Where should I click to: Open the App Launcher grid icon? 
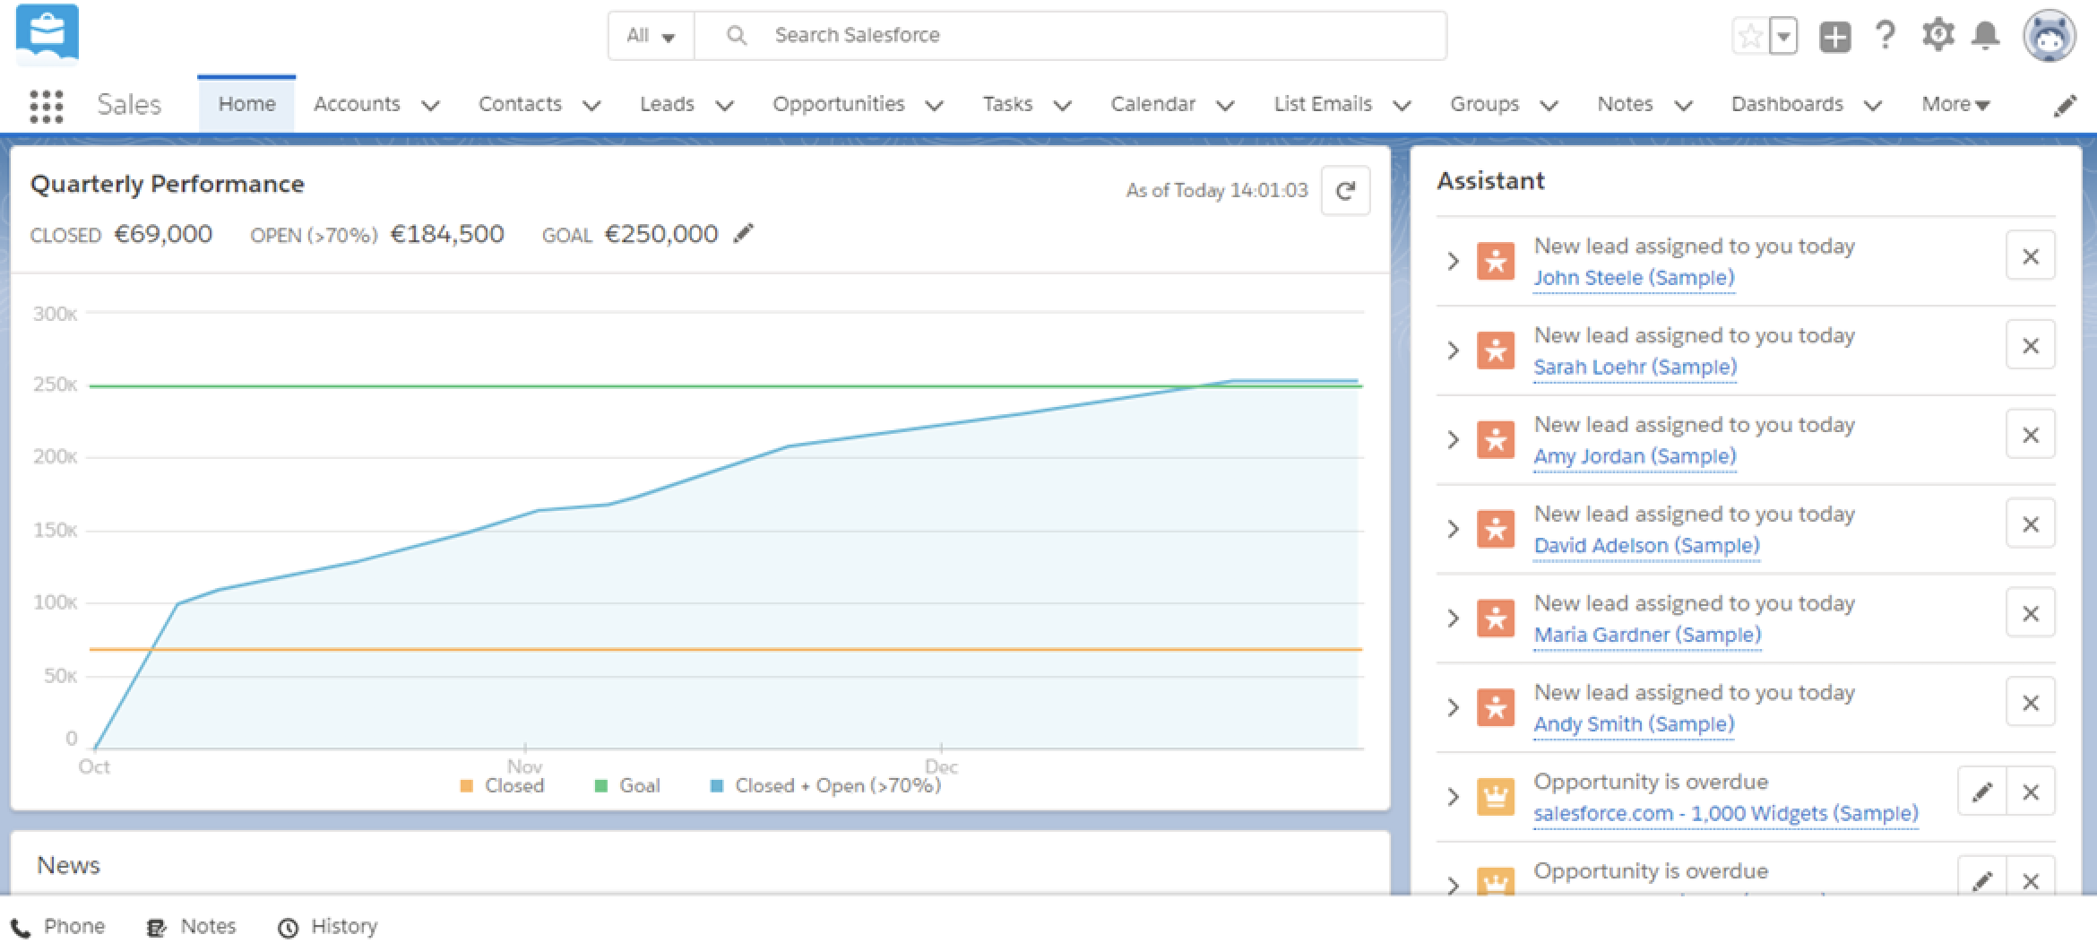click(46, 106)
